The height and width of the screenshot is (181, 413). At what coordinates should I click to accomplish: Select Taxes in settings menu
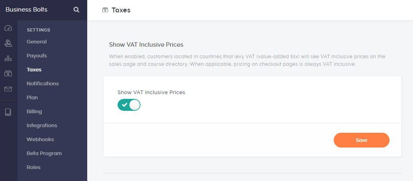pyautogui.click(x=34, y=70)
